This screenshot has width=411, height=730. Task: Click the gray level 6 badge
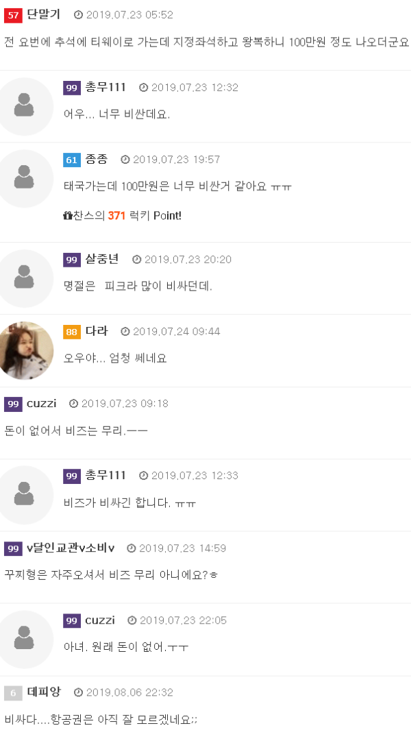coord(13,692)
